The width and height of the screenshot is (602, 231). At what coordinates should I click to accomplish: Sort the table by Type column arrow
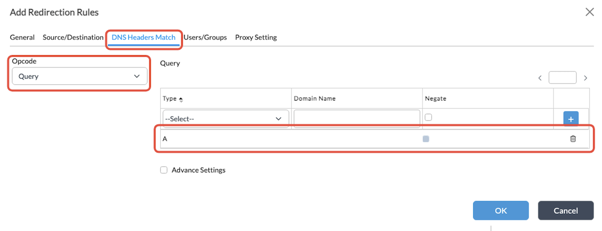tap(181, 99)
